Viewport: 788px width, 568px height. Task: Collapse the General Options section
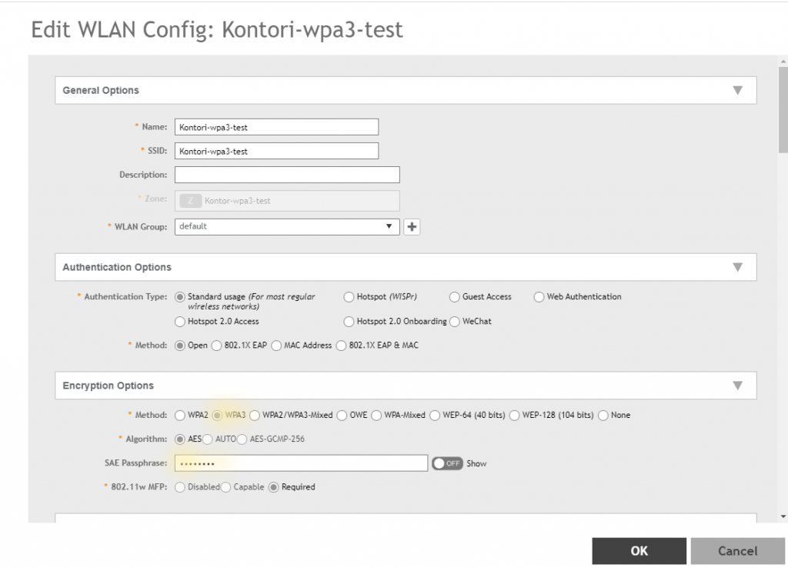[737, 91]
